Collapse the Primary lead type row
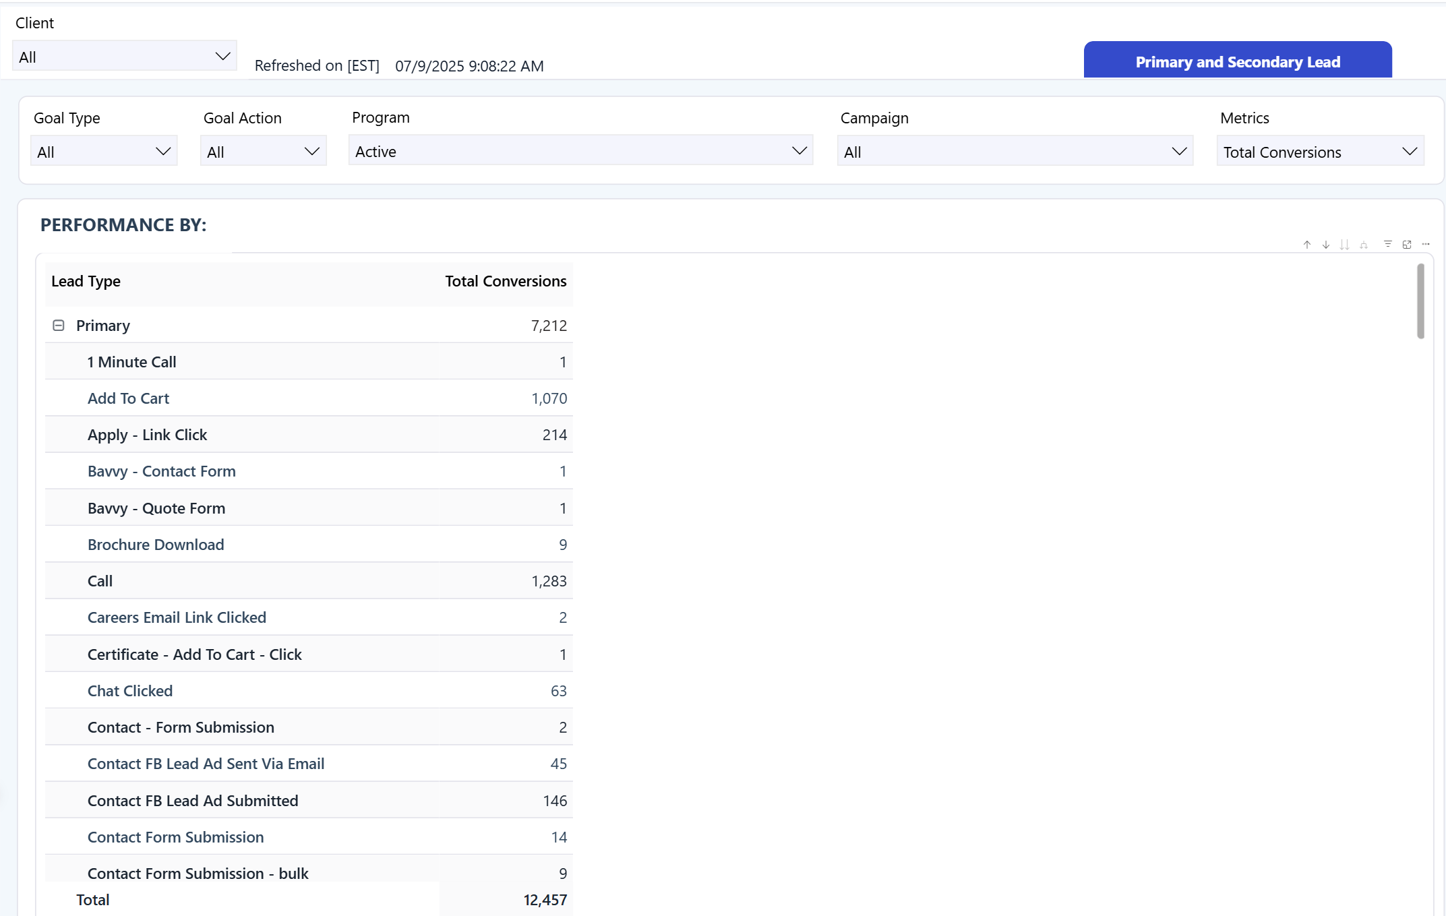This screenshot has width=1446, height=916. click(x=59, y=326)
